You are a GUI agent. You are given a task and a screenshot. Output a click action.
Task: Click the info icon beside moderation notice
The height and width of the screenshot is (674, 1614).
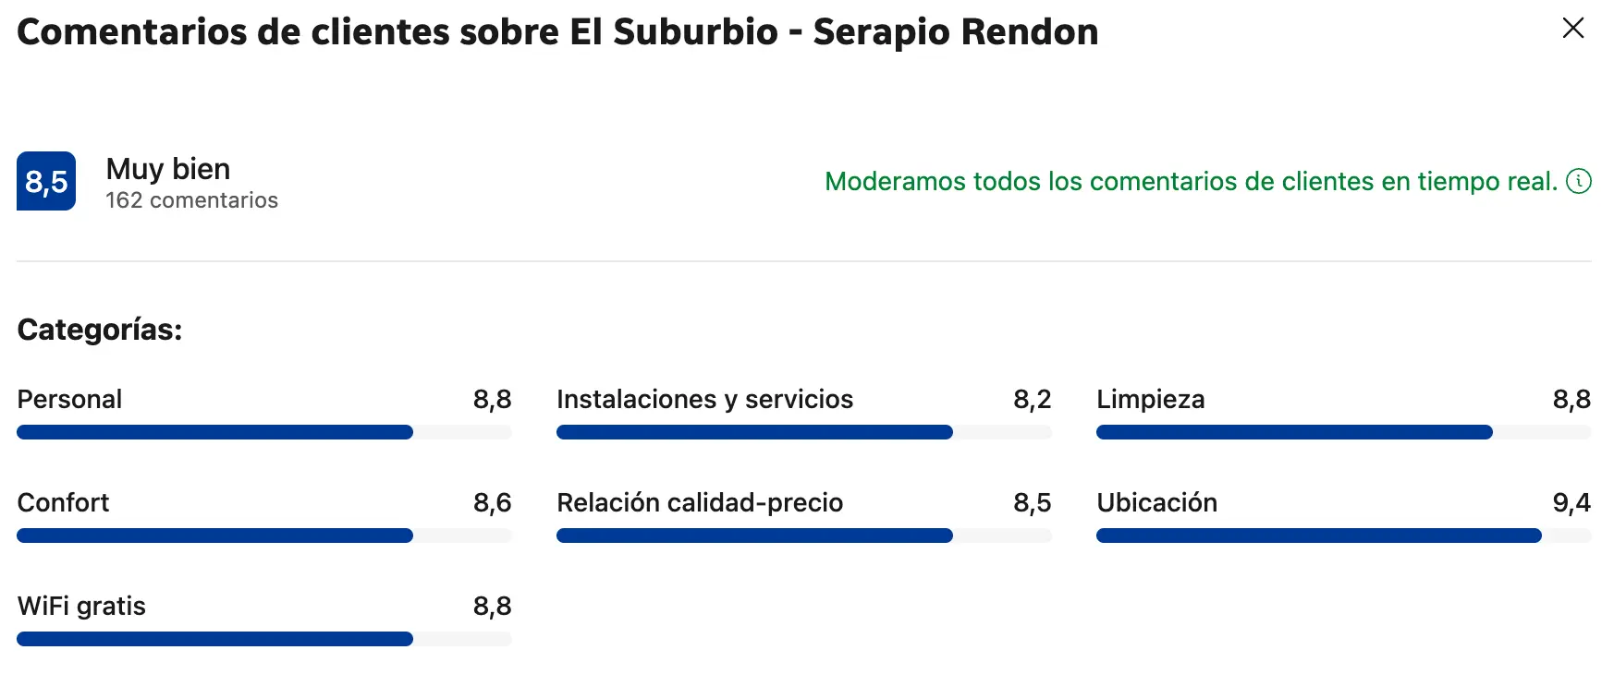tap(1579, 181)
